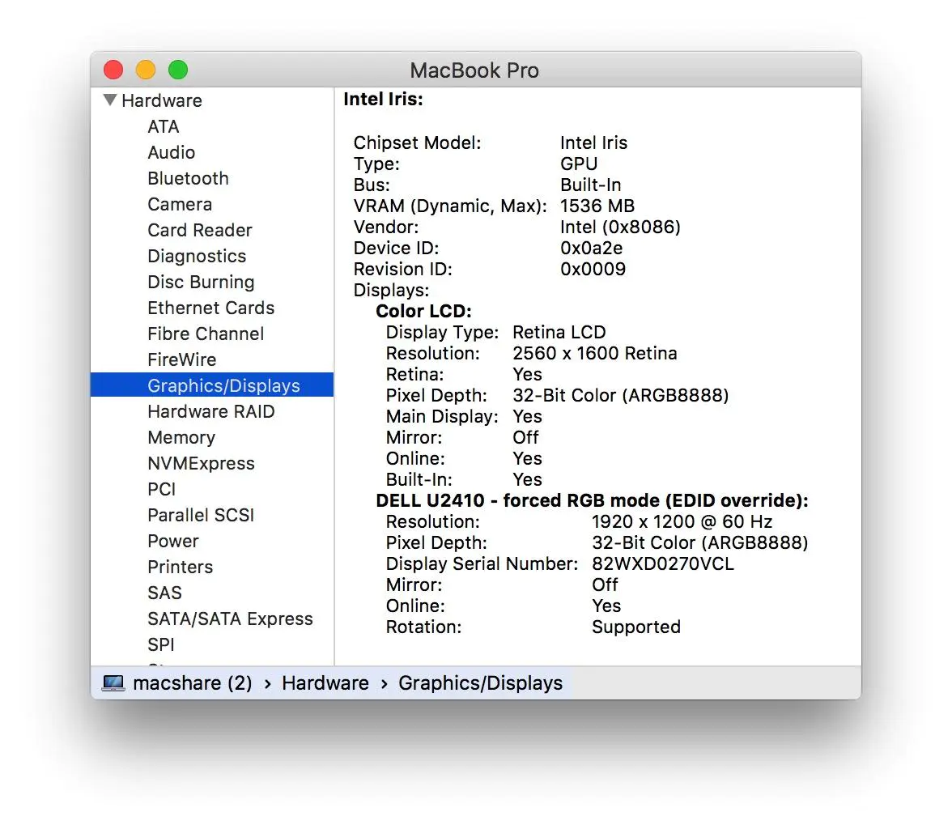Click the Revision ID value 0x0009
952x829 pixels.
click(593, 269)
